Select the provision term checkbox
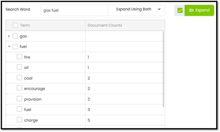Screen dimensions: 220x132 pos(20,99)
